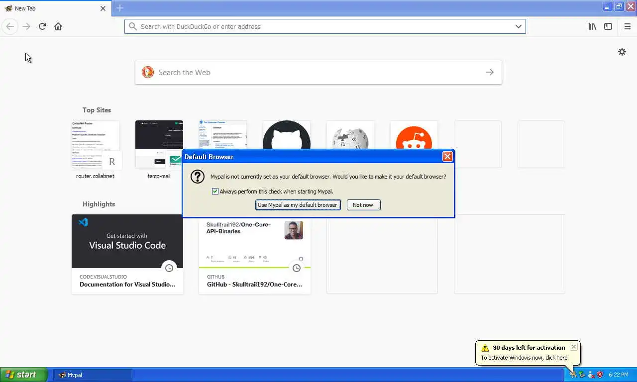Close the New Tab tab
The image size is (637, 382).
[x=103, y=8]
